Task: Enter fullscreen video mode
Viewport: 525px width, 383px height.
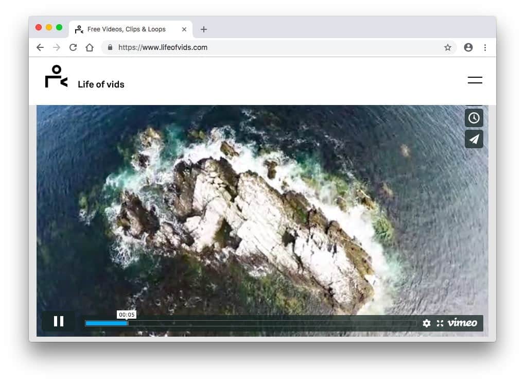Action: [440, 323]
